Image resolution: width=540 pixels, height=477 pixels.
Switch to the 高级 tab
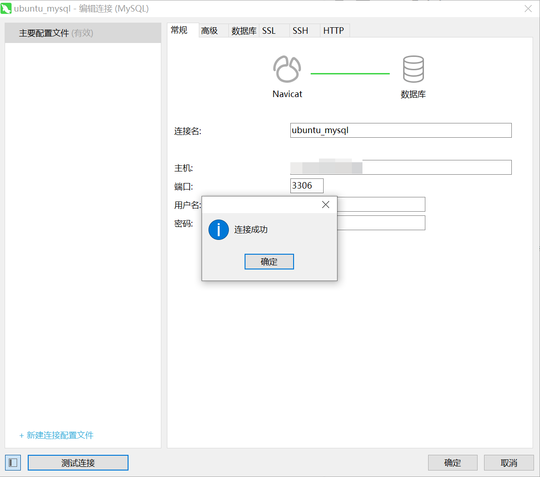214,31
